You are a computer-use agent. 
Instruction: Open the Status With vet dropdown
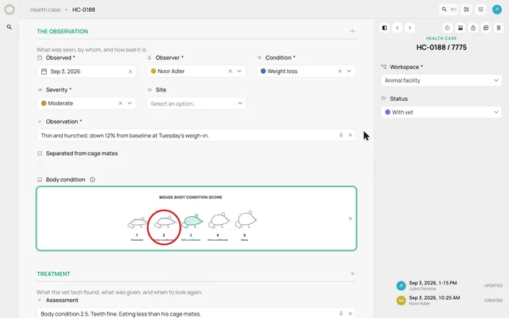click(x=441, y=112)
